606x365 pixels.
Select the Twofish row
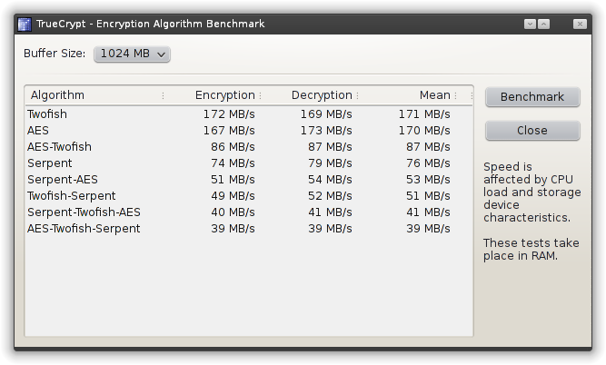[47, 114]
